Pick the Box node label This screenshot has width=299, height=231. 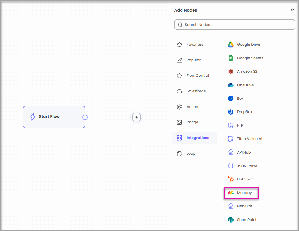pyautogui.click(x=240, y=98)
